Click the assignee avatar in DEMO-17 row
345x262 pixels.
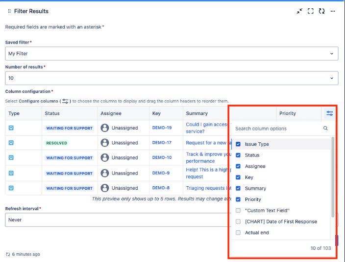[x=105, y=143]
